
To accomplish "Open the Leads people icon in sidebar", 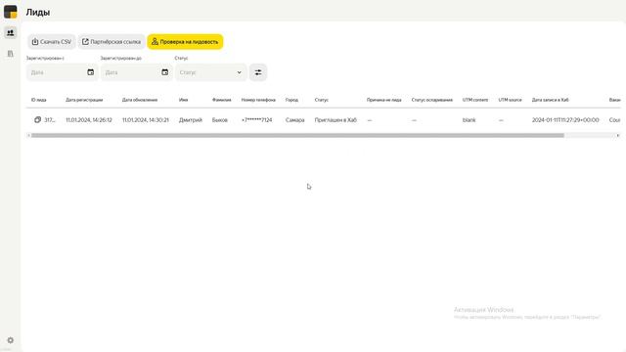I will tap(11, 32).
